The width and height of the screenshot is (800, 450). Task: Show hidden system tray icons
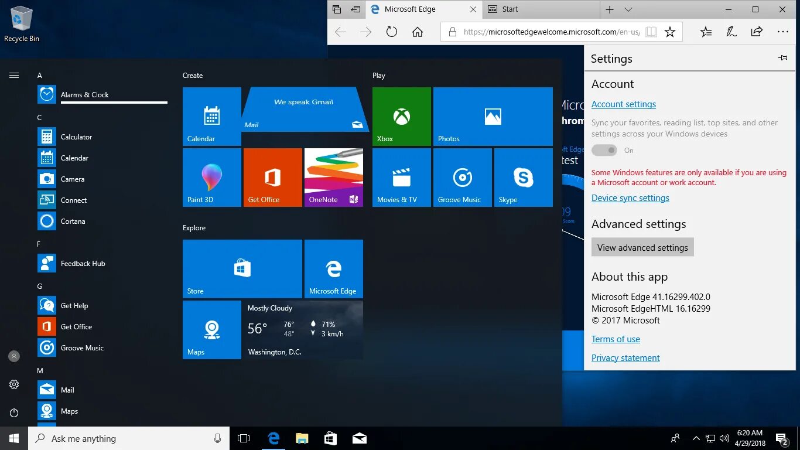pos(696,438)
